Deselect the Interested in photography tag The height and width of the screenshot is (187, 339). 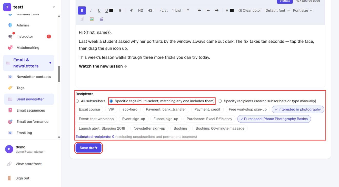click(298, 109)
